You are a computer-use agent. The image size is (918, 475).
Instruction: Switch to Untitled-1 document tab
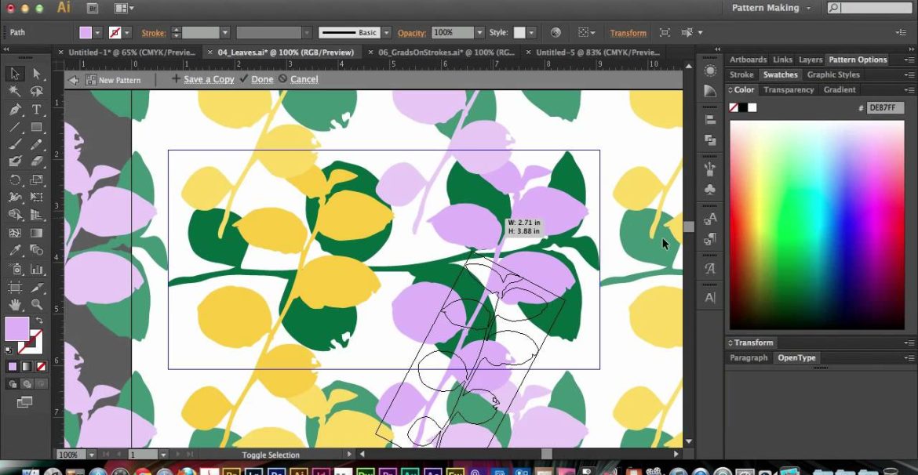click(132, 52)
